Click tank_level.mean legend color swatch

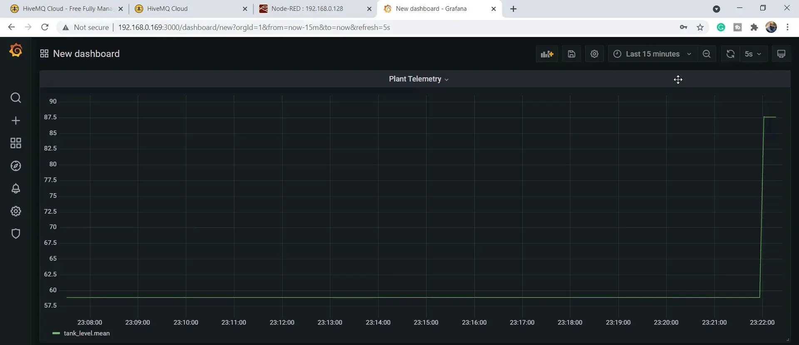tap(56, 333)
